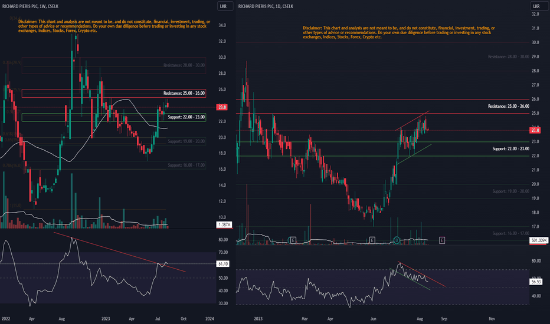Click the 17.0 price level on daily axis

[535, 227]
